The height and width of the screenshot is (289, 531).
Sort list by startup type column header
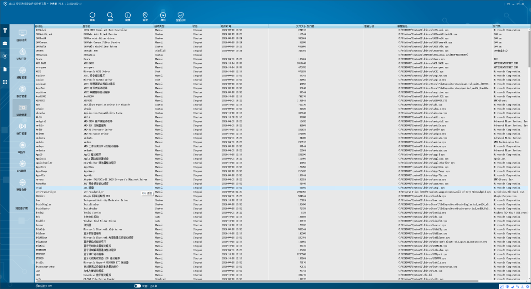click(x=160, y=25)
